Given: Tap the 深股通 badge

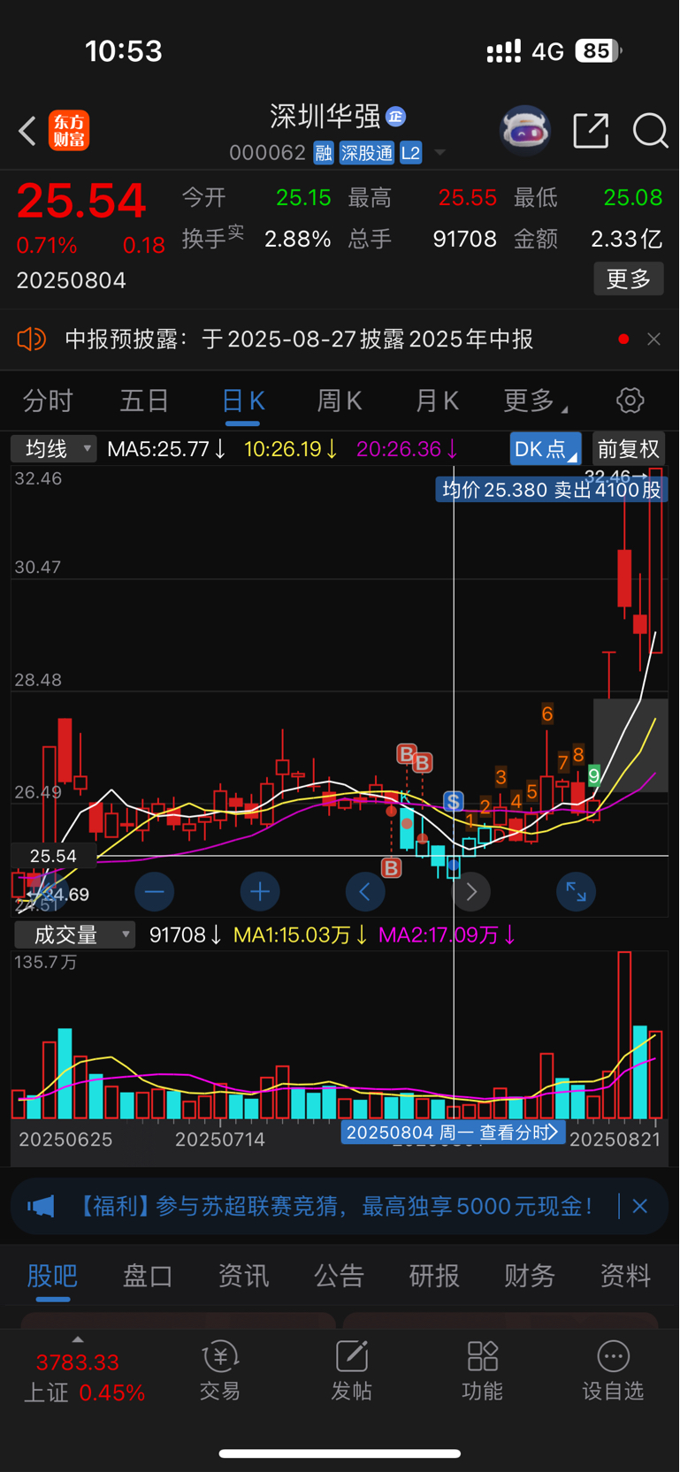Looking at the screenshot, I should click(367, 153).
